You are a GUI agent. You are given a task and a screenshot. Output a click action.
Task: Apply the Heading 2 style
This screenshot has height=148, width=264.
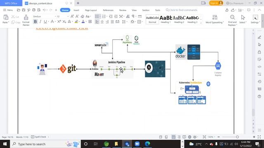[179, 19]
